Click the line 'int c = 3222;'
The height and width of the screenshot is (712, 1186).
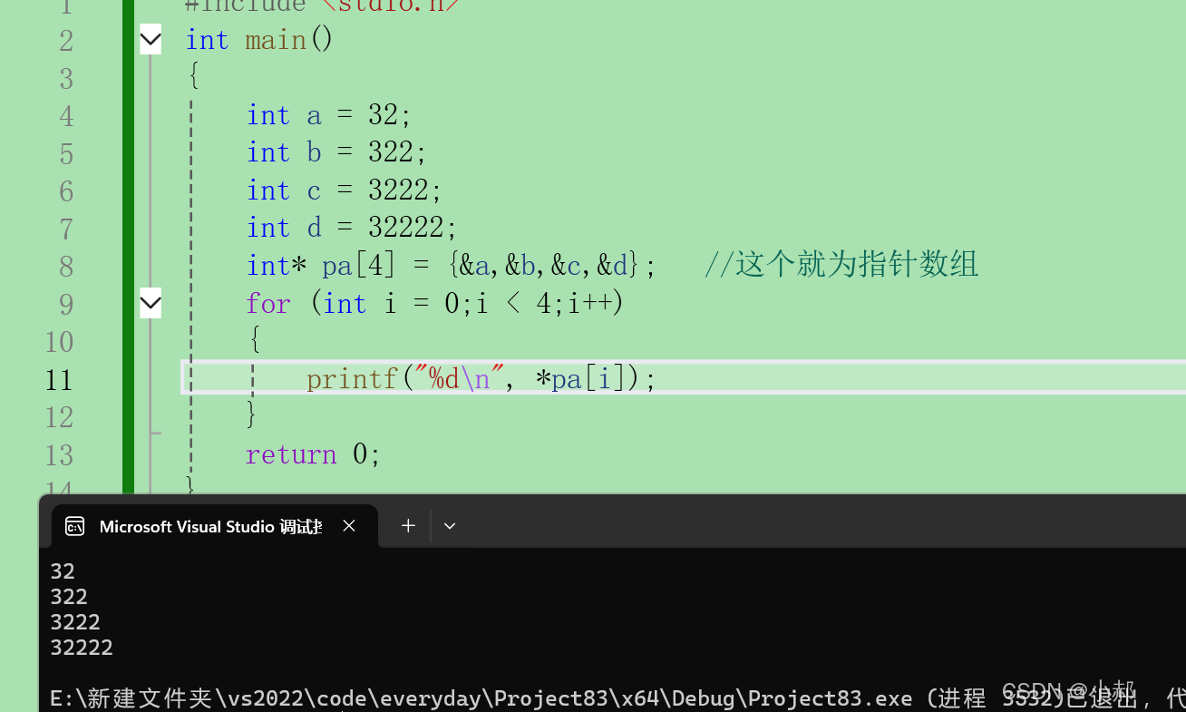click(x=345, y=190)
